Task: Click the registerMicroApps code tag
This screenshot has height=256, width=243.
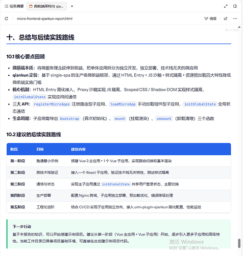Action: pos(52,104)
